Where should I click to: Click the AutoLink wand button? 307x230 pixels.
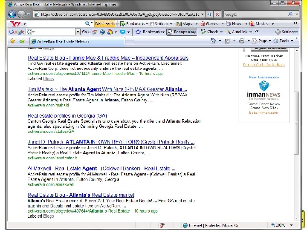239,32
